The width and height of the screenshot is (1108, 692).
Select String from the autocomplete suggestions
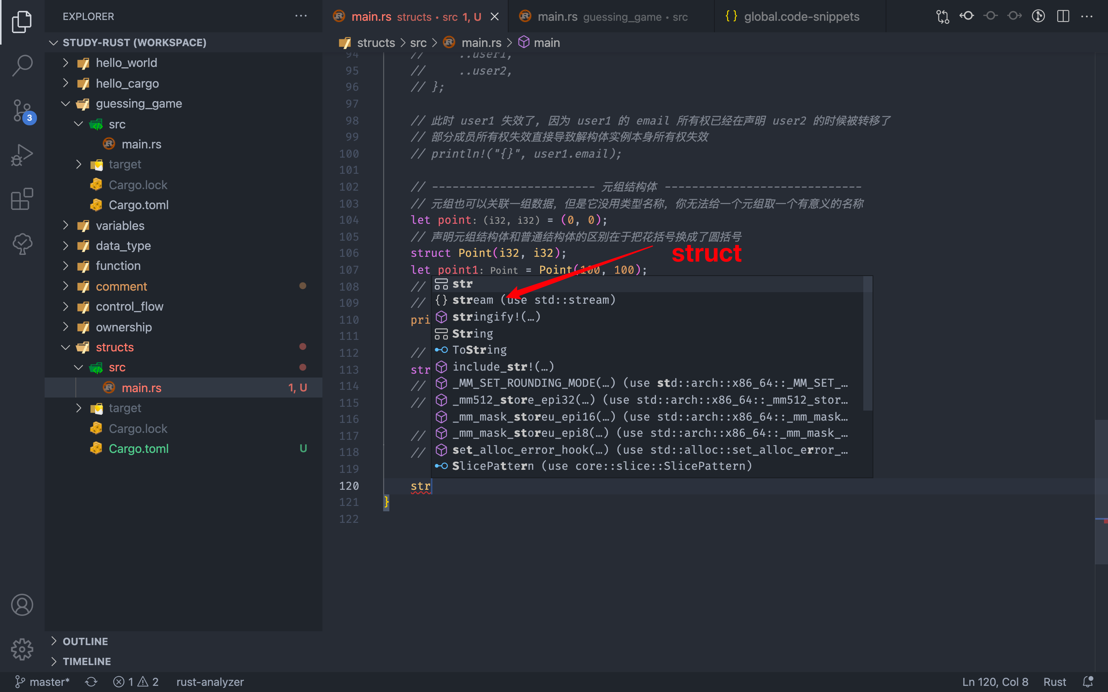[472, 333]
